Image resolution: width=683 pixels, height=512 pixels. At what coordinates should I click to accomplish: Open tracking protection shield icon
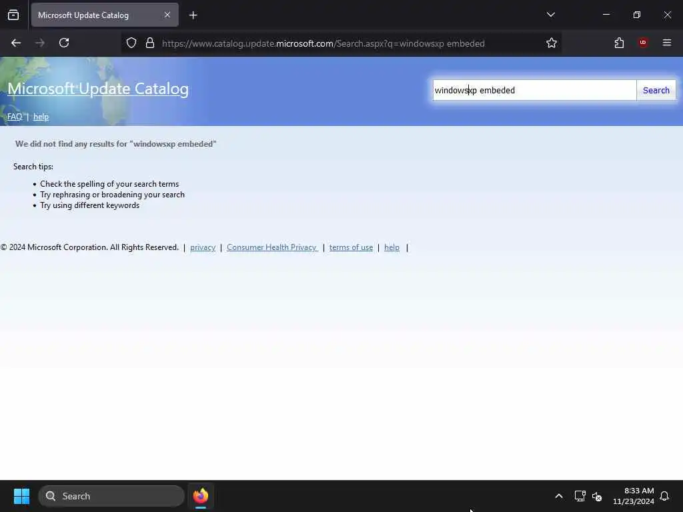[x=131, y=43]
